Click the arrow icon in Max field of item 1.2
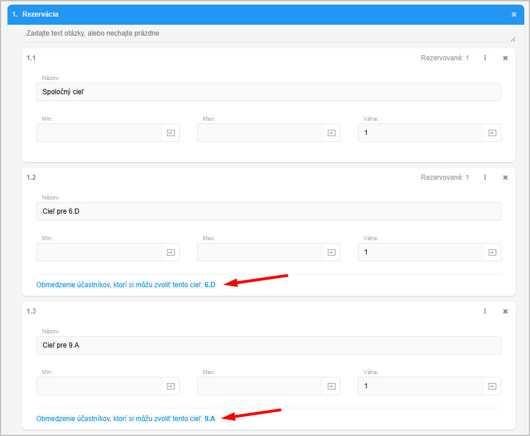 pyautogui.click(x=331, y=252)
